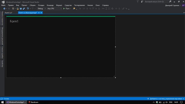Open the Undo history dropdown arrow
The image size is (185, 104).
click(30, 9)
